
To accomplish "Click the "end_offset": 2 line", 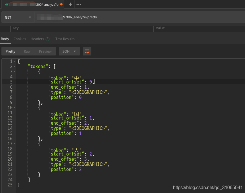I will click(x=69, y=123).
